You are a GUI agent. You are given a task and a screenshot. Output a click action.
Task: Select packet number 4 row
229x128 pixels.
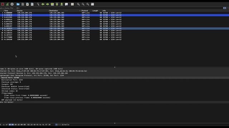tap(114, 20)
